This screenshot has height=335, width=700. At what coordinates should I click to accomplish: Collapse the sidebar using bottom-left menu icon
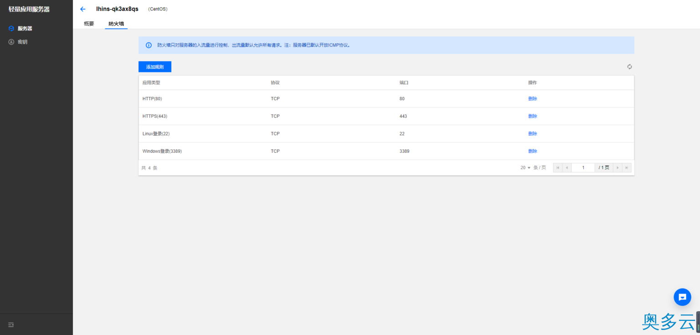(x=11, y=325)
